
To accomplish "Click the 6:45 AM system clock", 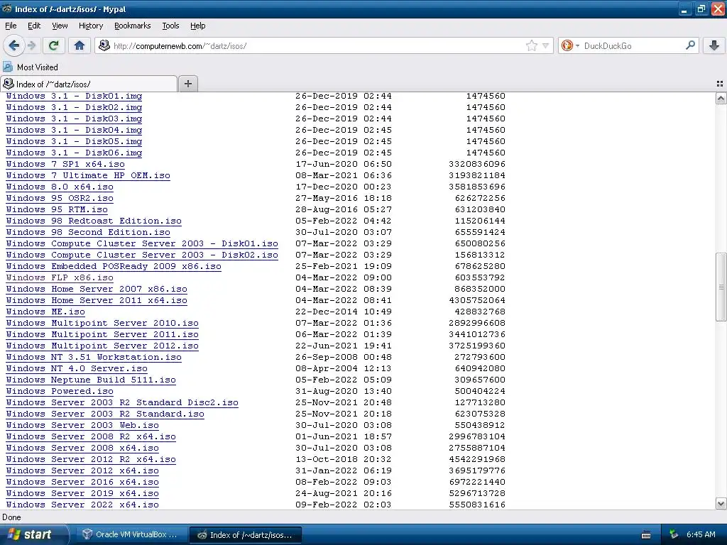I will 701,534.
